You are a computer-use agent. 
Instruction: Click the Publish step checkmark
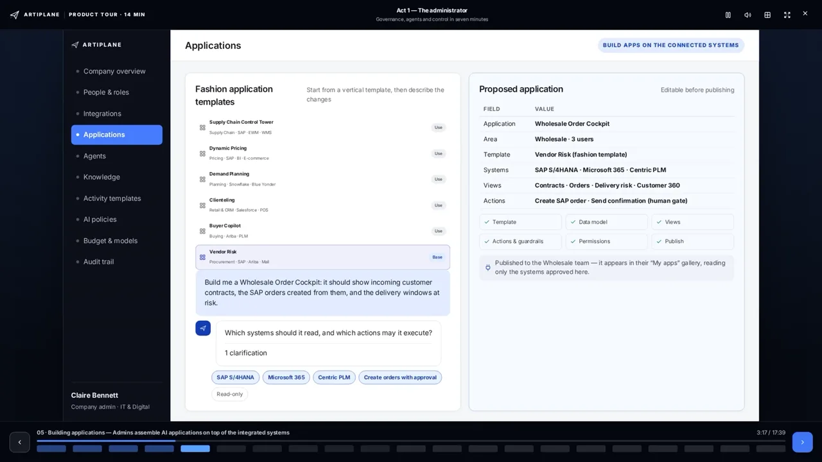coord(659,241)
